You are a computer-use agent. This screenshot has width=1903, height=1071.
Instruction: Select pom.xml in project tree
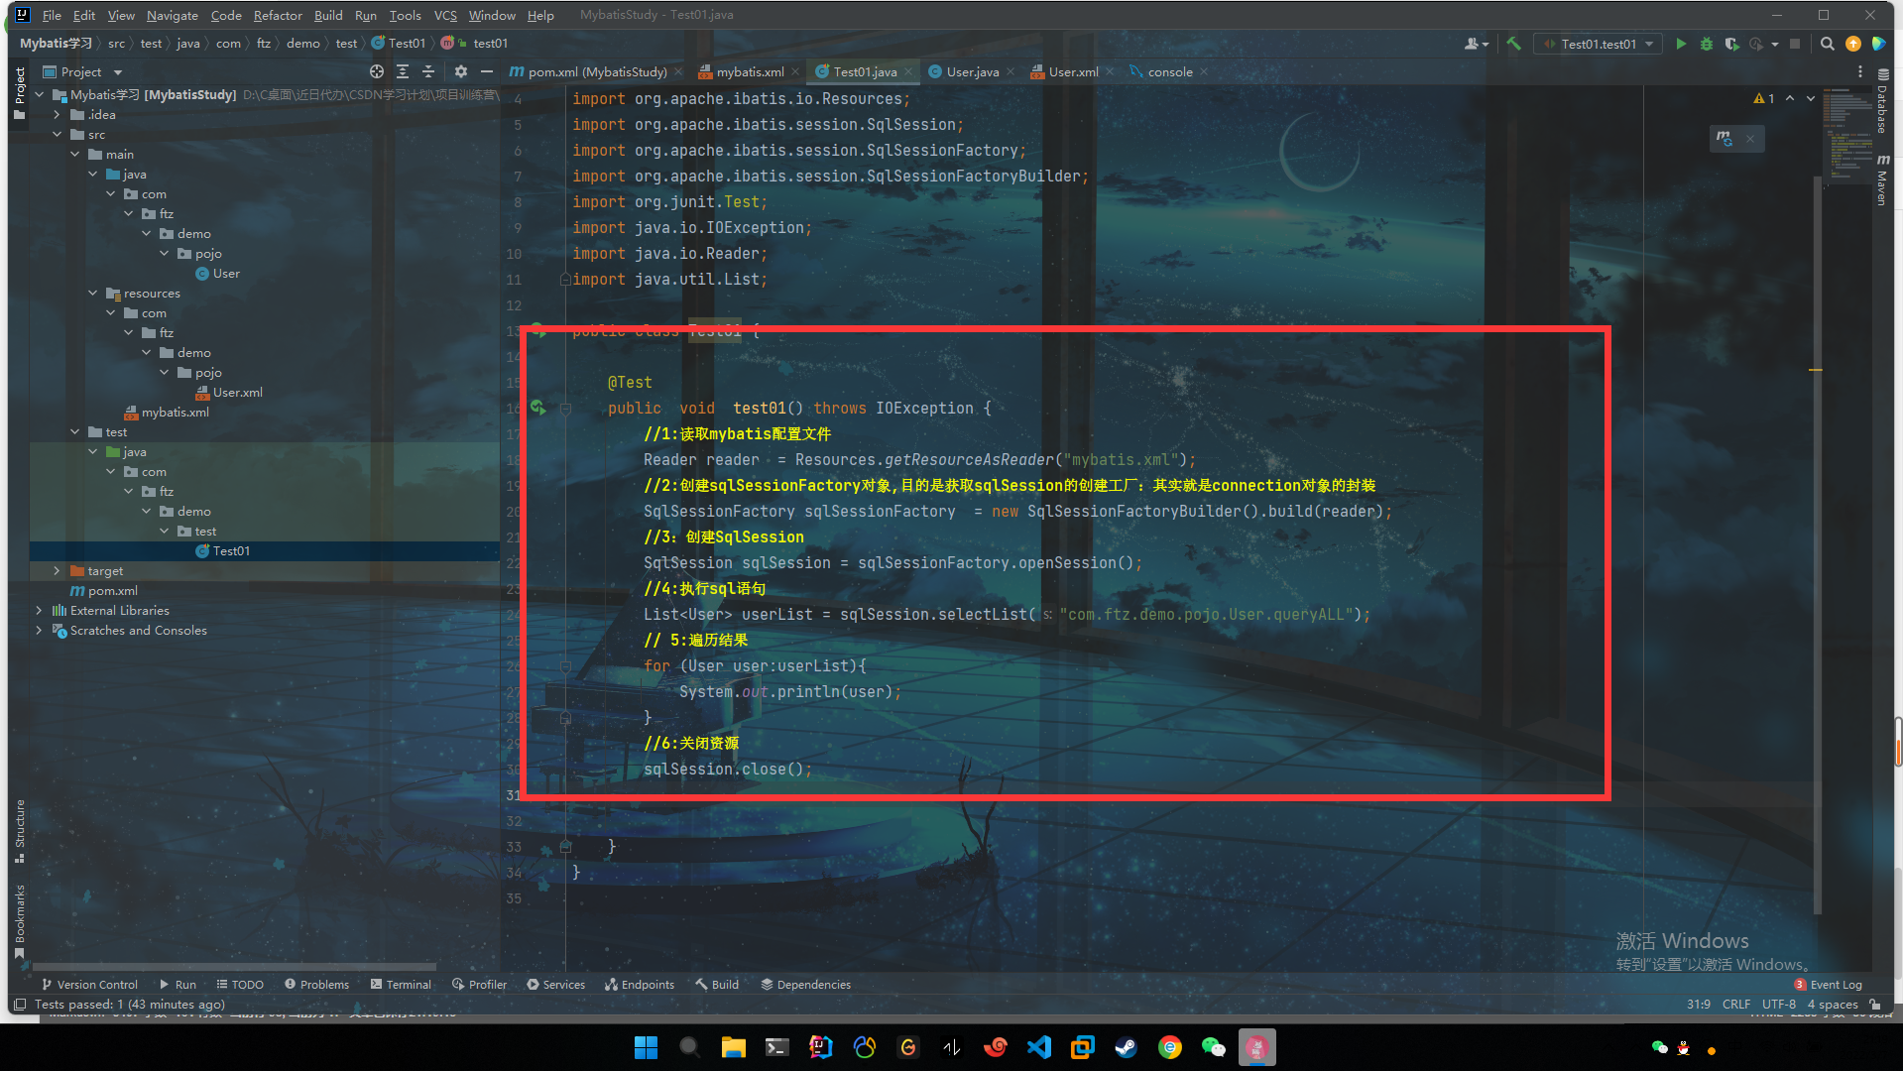click(104, 591)
